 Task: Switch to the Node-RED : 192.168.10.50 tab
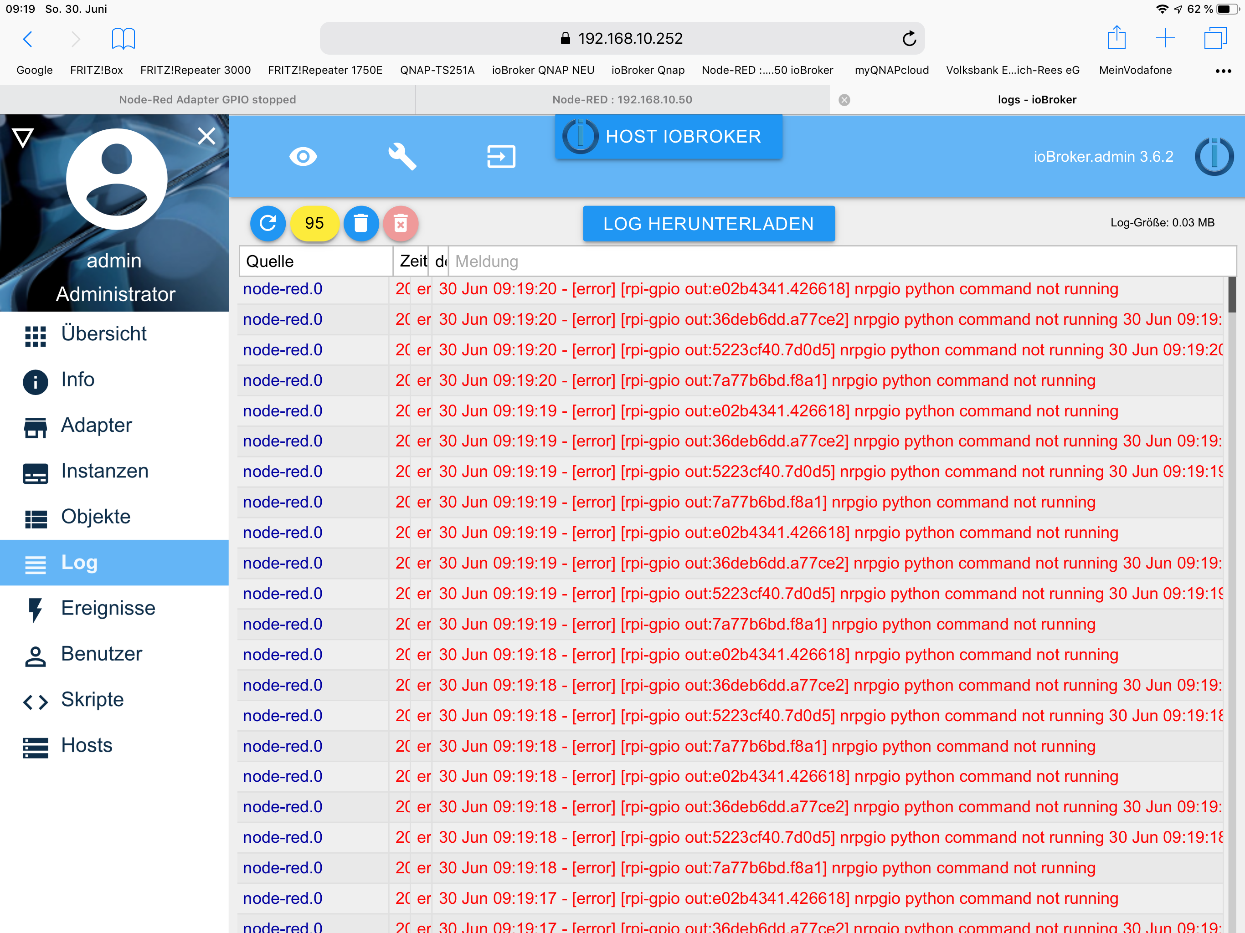[x=622, y=100]
